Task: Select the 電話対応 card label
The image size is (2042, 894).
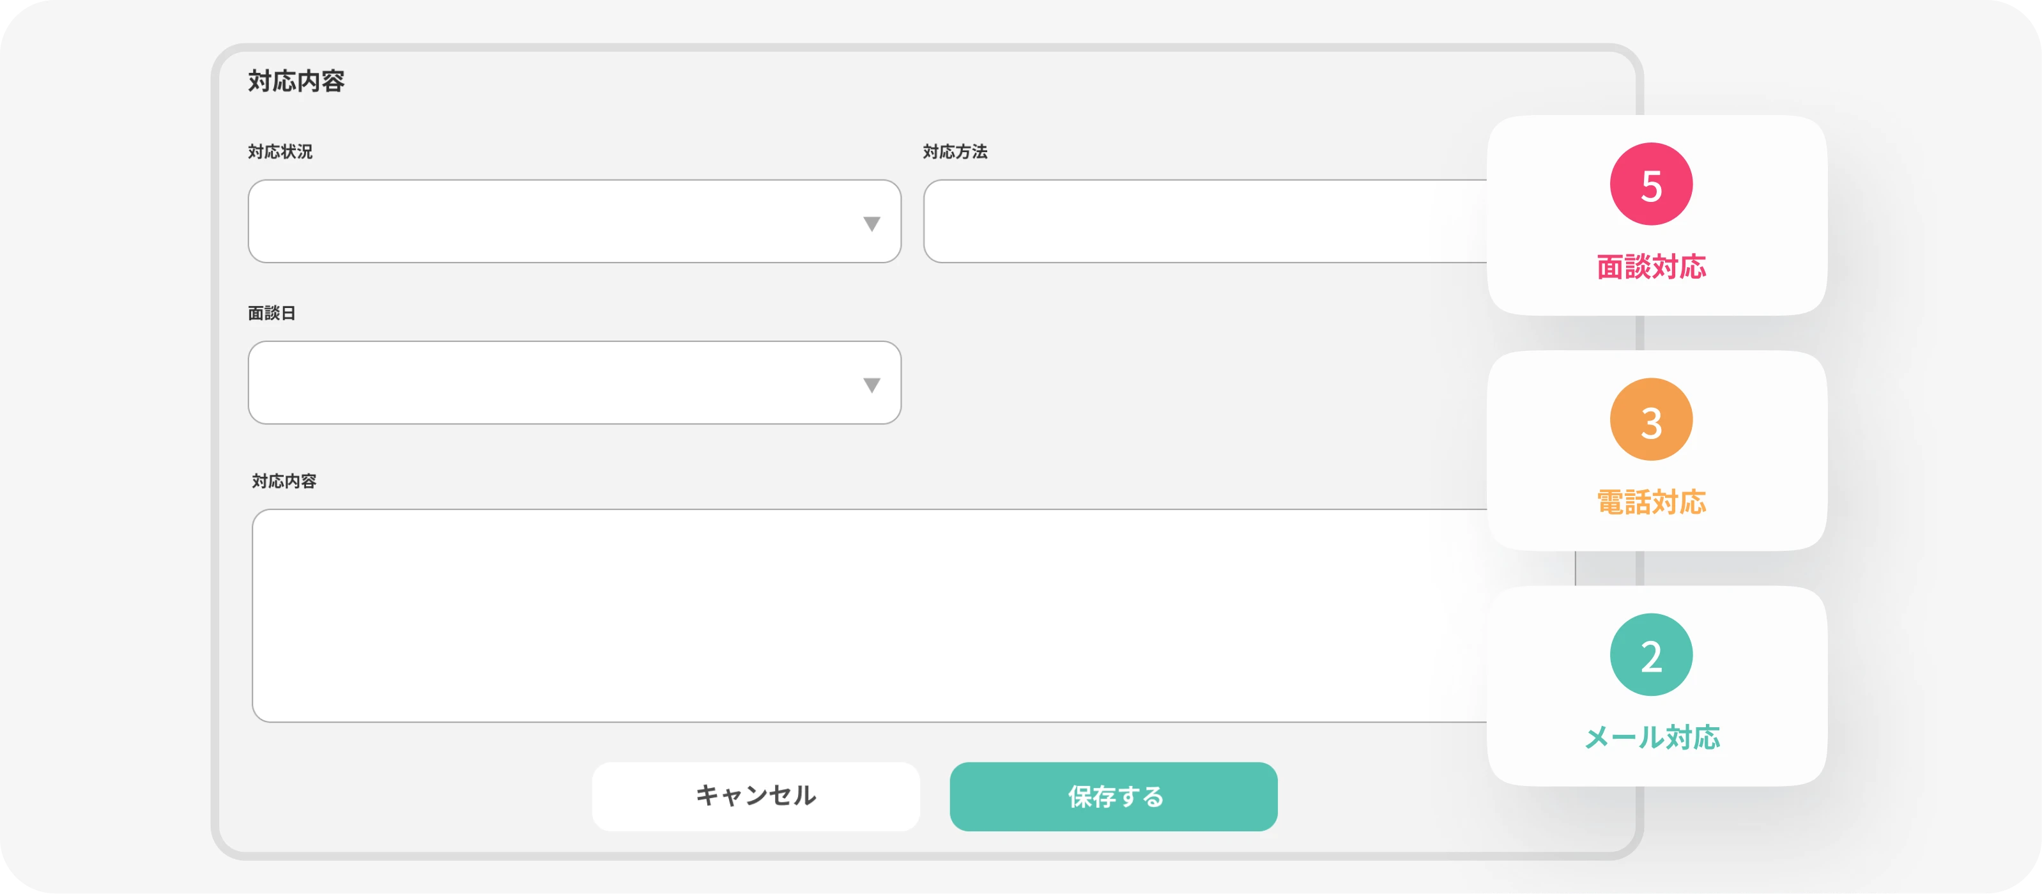Action: (1651, 502)
